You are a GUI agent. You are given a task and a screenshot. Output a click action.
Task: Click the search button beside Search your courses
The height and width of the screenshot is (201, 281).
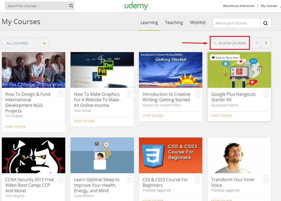tap(266, 23)
